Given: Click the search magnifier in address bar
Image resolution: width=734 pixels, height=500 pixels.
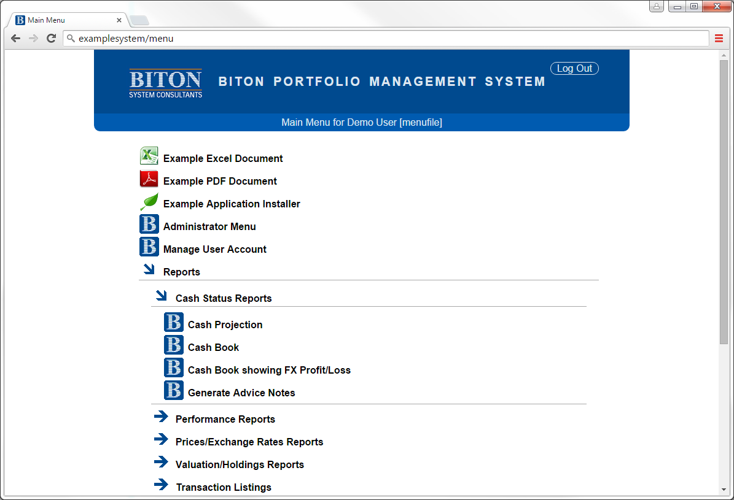Looking at the screenshot, I should [x=71, y=39].
